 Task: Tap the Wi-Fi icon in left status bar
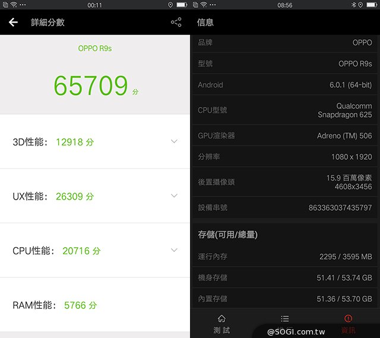[13, 5]
